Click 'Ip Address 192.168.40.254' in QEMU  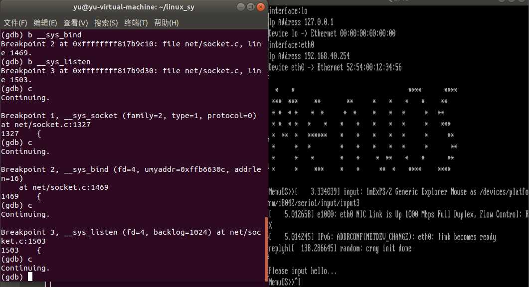(x=309, y=56)
